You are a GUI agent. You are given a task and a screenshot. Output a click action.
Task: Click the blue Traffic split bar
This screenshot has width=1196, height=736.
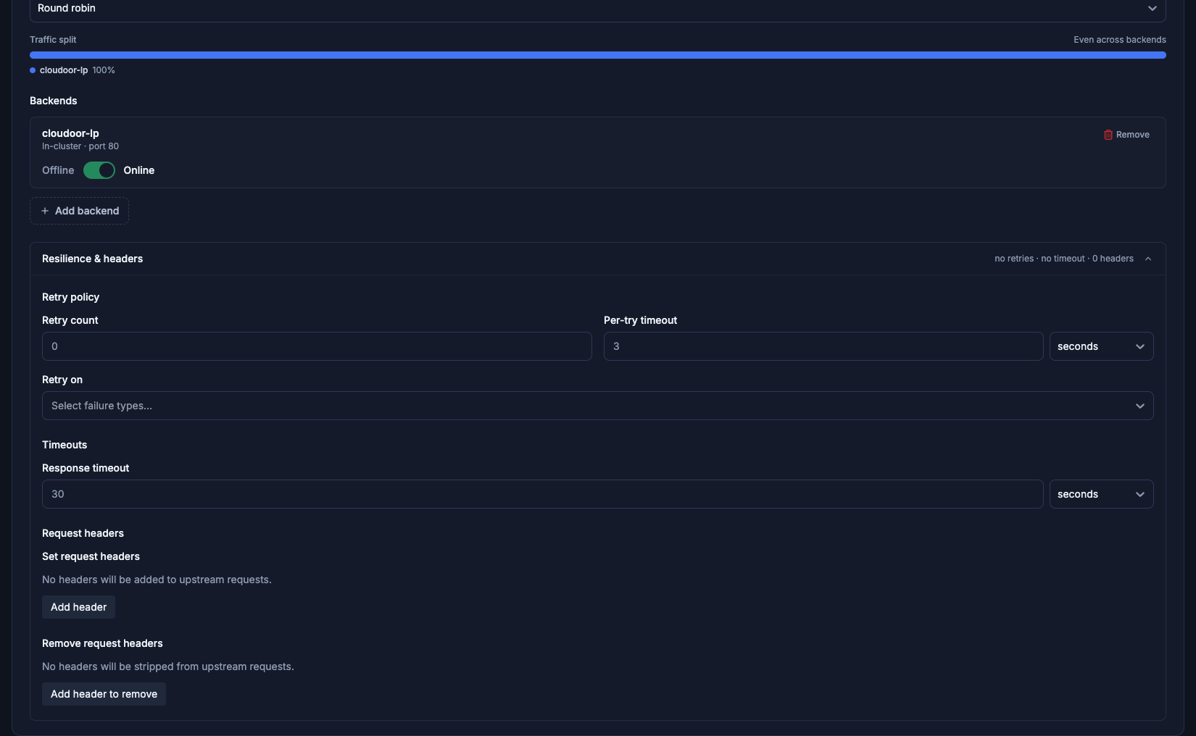pos(598,55)
